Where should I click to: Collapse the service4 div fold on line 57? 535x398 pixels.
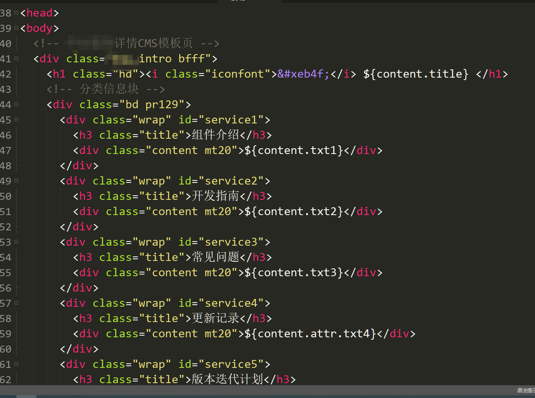click(17, 303)
